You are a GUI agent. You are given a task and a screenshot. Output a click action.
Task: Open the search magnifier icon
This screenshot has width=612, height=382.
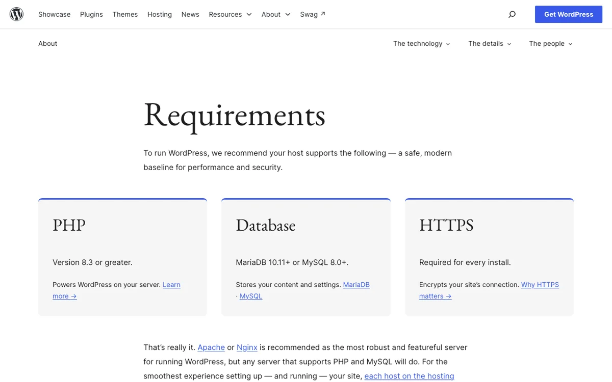(x=512, y=14)
